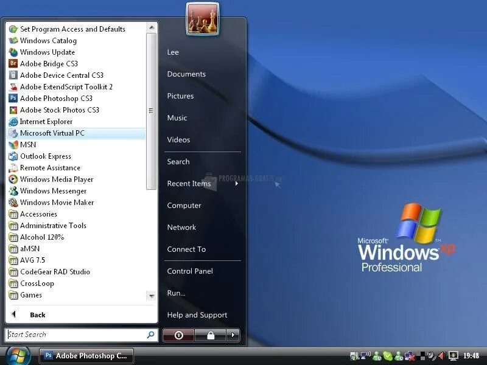Viewport: 487px width, 365px height.
Task: Launch Windows Messenger icon
Action: pyautogui.click(x=13, y=191)
